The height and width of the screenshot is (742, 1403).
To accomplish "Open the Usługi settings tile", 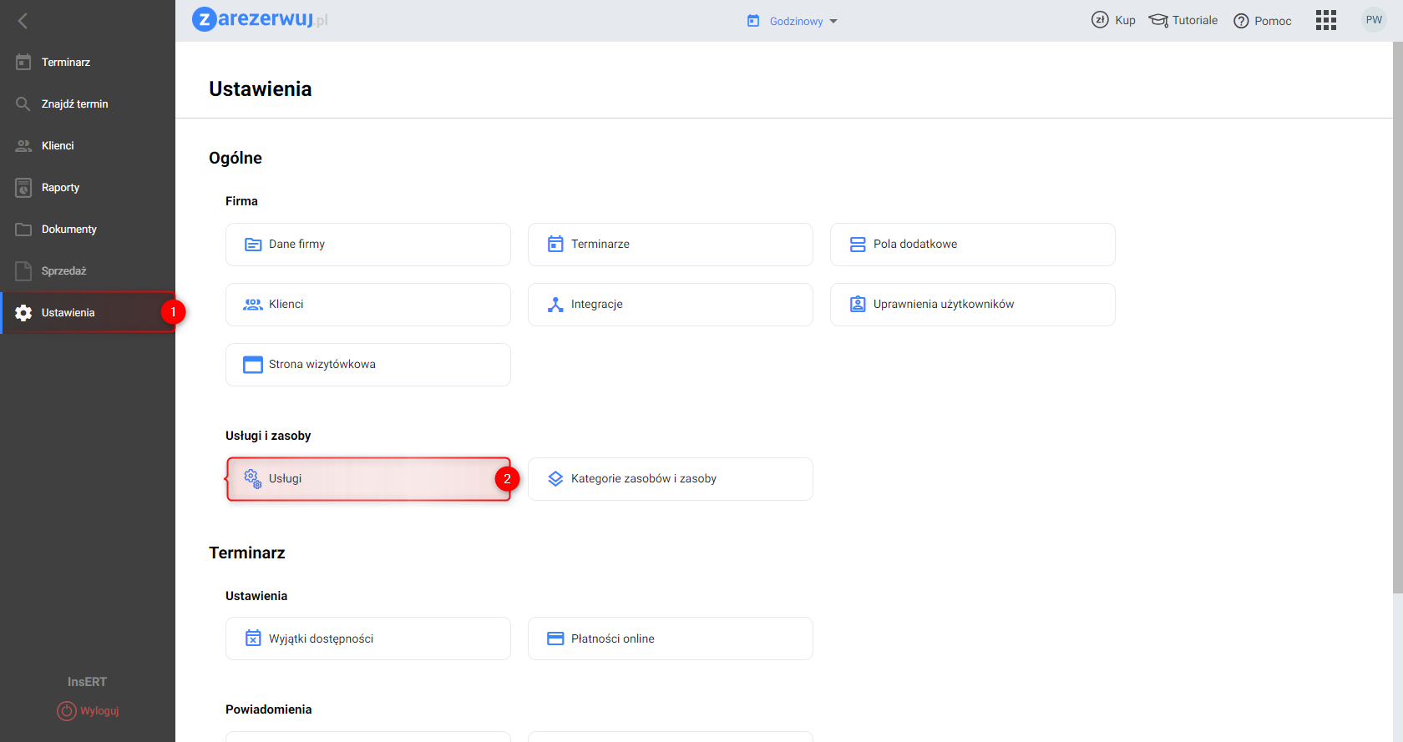I will tap(367, 478).
